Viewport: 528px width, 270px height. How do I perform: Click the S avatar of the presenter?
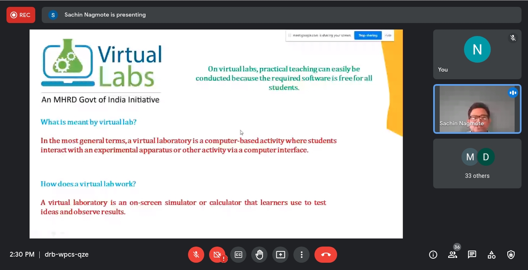(53, 15)
